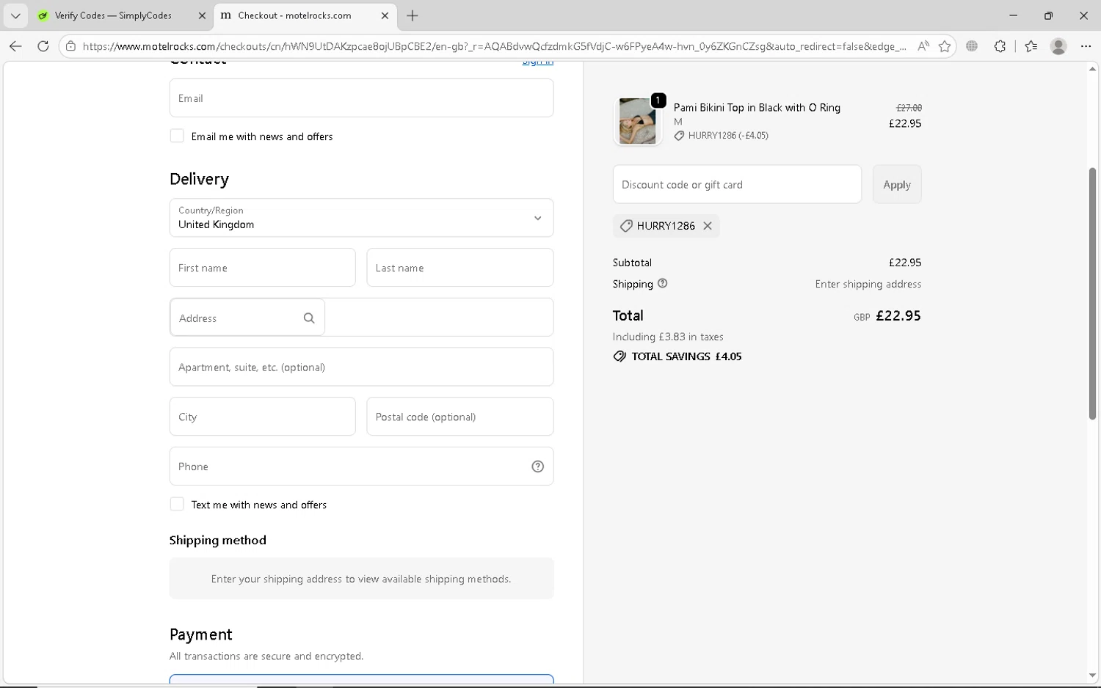The height and width of the screenshot is (688, 1101).
Task: Click the page vertical scrollbar
Action: tap(1092, 293)
